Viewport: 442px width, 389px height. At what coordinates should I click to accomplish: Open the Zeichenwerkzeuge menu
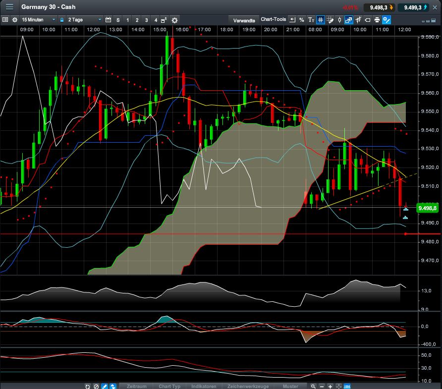coord(248,386)
